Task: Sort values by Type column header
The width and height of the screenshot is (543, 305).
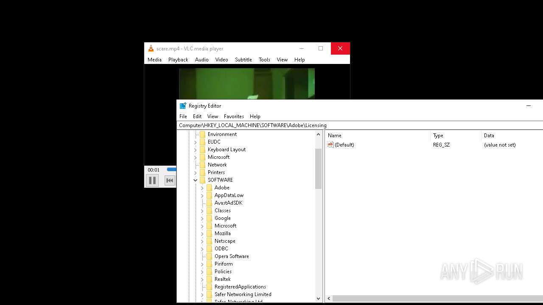Action: tap(456, 136)
